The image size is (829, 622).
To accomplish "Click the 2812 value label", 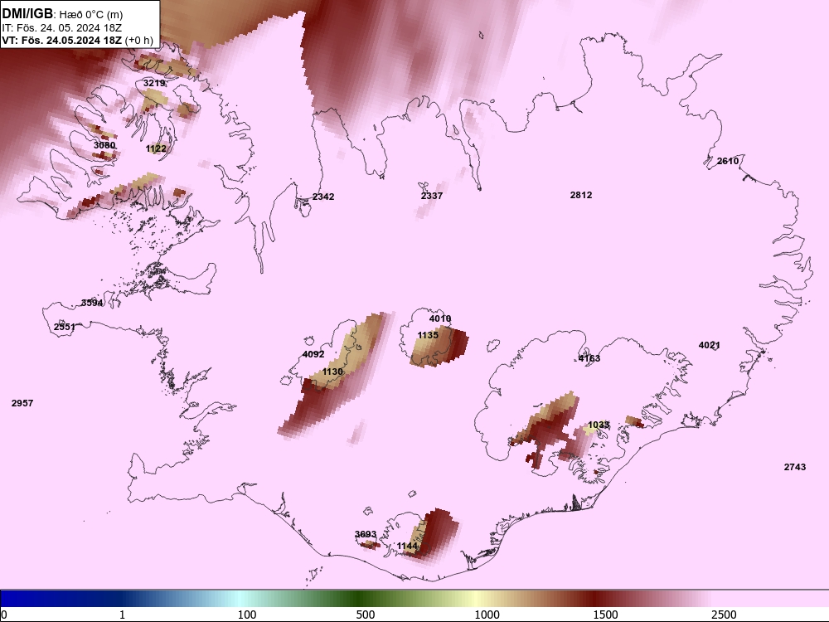I will tap(581, 195).
